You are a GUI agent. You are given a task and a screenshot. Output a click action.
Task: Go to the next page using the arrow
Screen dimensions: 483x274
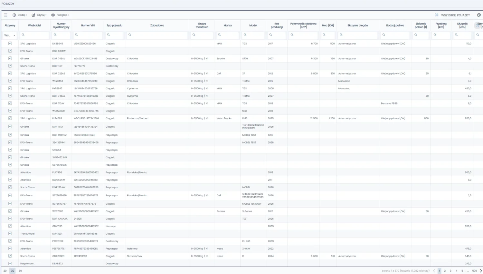(481, 271)
